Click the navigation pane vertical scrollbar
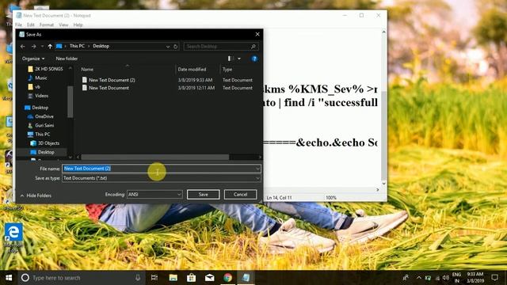 71,102
